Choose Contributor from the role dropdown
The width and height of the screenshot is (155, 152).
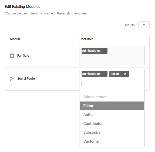(112, 124)
